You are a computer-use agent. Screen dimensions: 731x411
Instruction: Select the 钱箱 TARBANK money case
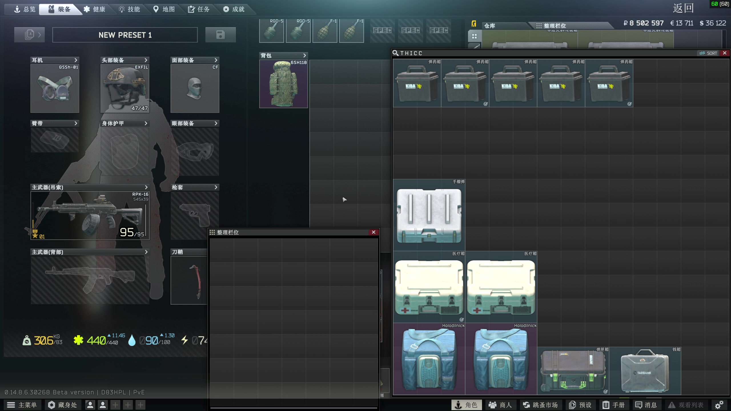[645, 371]
